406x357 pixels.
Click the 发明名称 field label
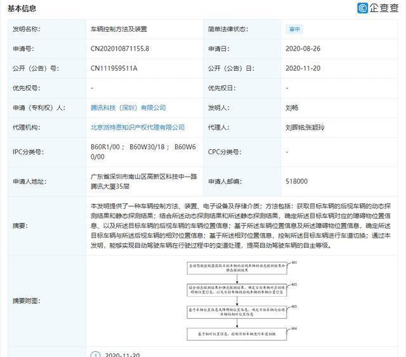(26, 29)
